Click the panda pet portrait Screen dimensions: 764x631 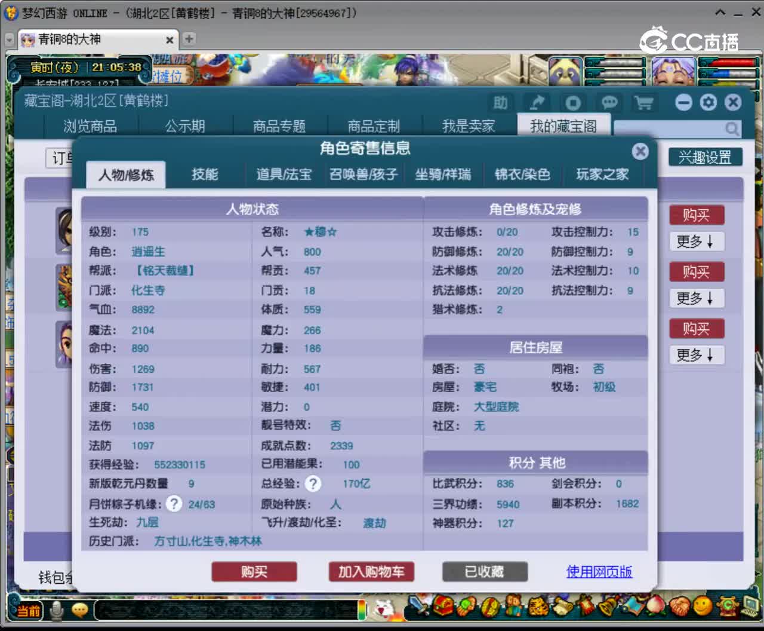coord(565,72)
